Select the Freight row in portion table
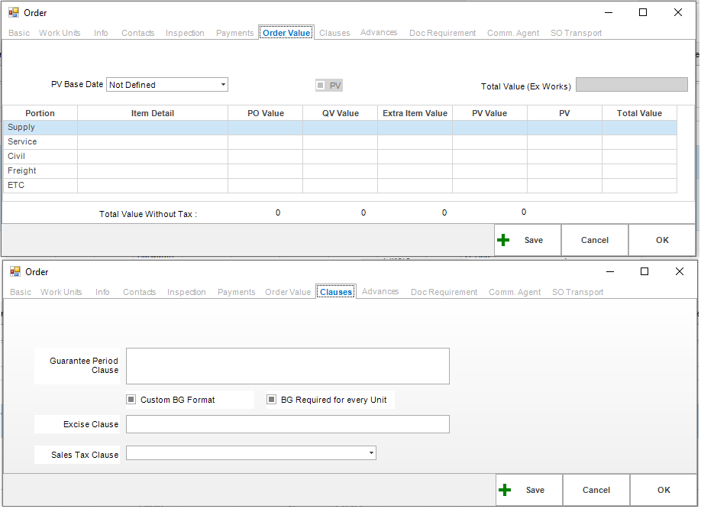 tap(340, 171)
